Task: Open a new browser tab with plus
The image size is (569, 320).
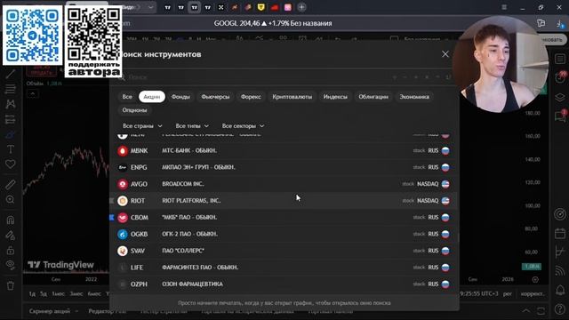Action: click(301, 7)
